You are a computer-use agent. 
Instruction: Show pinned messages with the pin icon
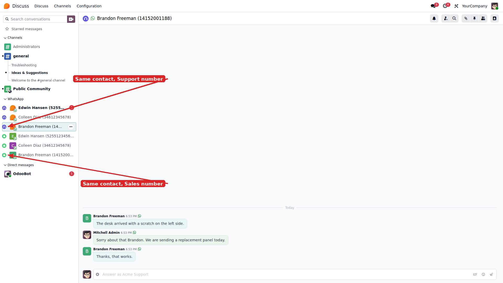[474, 18]
